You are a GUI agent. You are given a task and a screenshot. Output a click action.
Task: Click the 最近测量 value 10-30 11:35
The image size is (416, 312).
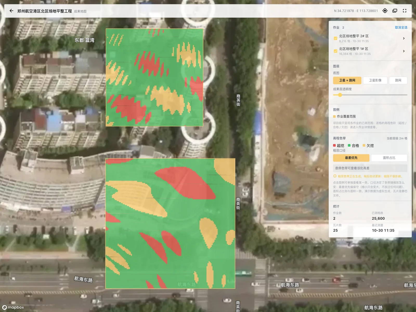coord(383,230)
